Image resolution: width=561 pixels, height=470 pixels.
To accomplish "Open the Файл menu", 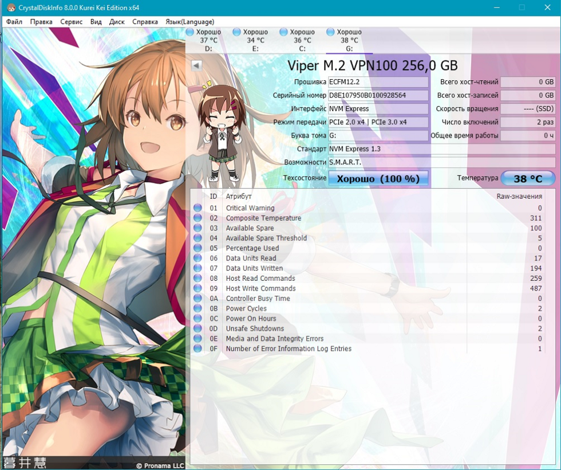I will [x=14, y=22].
